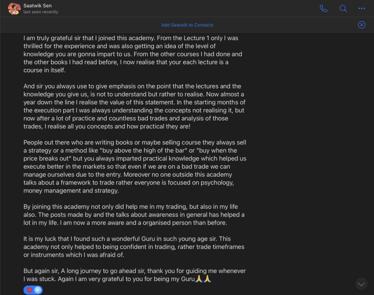Viewport: 374px width, 295px height.
Task: Open Saatwik Sen's profile picture
Action: (x=14, y=9)
